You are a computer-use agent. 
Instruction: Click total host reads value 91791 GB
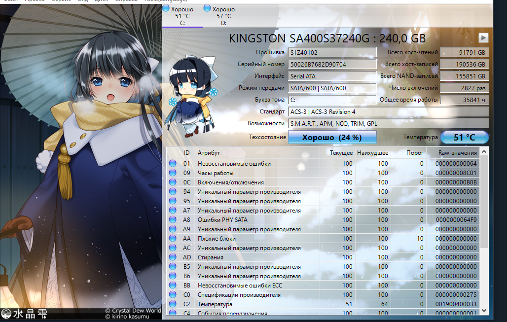point(465,52)
